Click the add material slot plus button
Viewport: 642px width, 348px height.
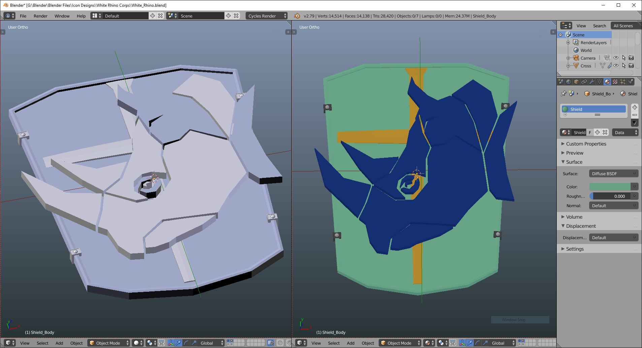635,107
